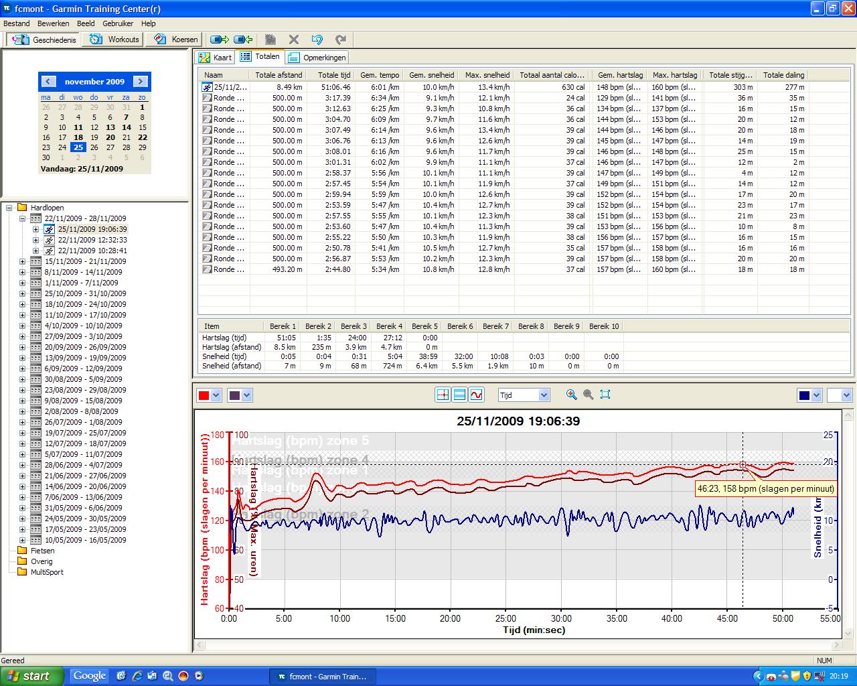Click the delete X toolbar icon
The width and height of the screenshot is (857, 686).
[x=294, y=40]
